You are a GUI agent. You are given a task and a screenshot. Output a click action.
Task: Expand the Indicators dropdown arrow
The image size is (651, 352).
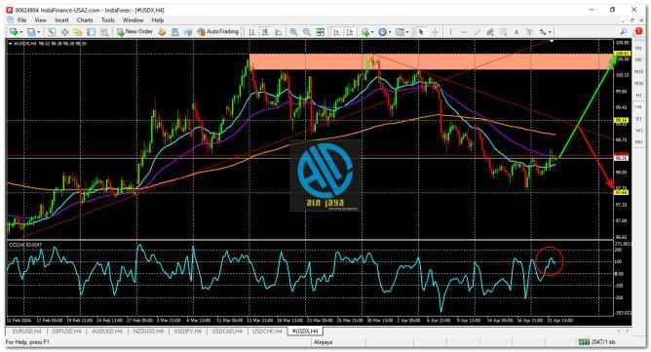pyautogui.click(x=372, y=32)
